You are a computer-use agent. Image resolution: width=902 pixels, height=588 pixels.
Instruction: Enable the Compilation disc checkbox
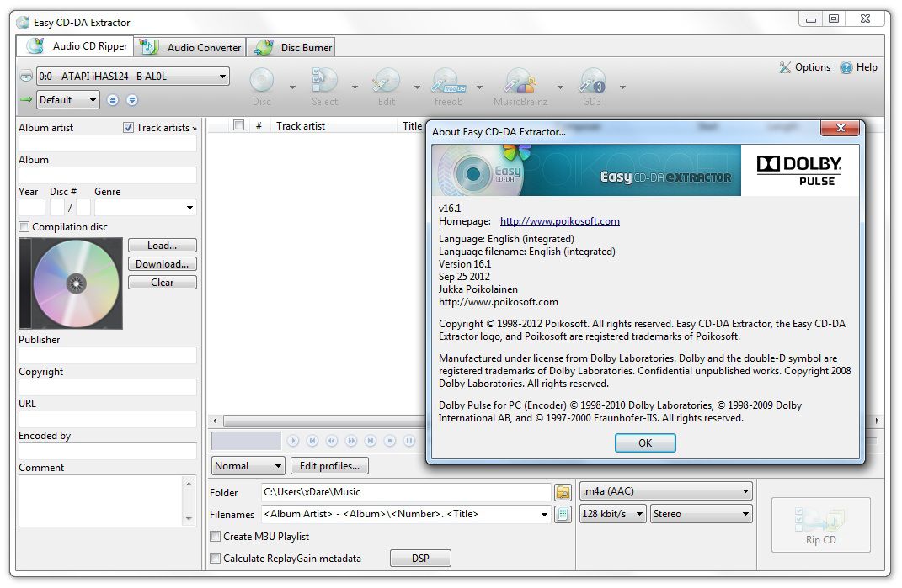tap(24, 227)
